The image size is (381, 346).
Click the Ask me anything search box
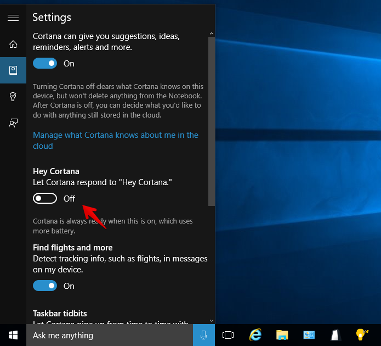coord(110,335)
